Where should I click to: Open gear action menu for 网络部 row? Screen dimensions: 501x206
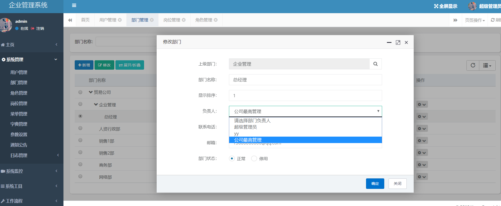pos(422,177)
